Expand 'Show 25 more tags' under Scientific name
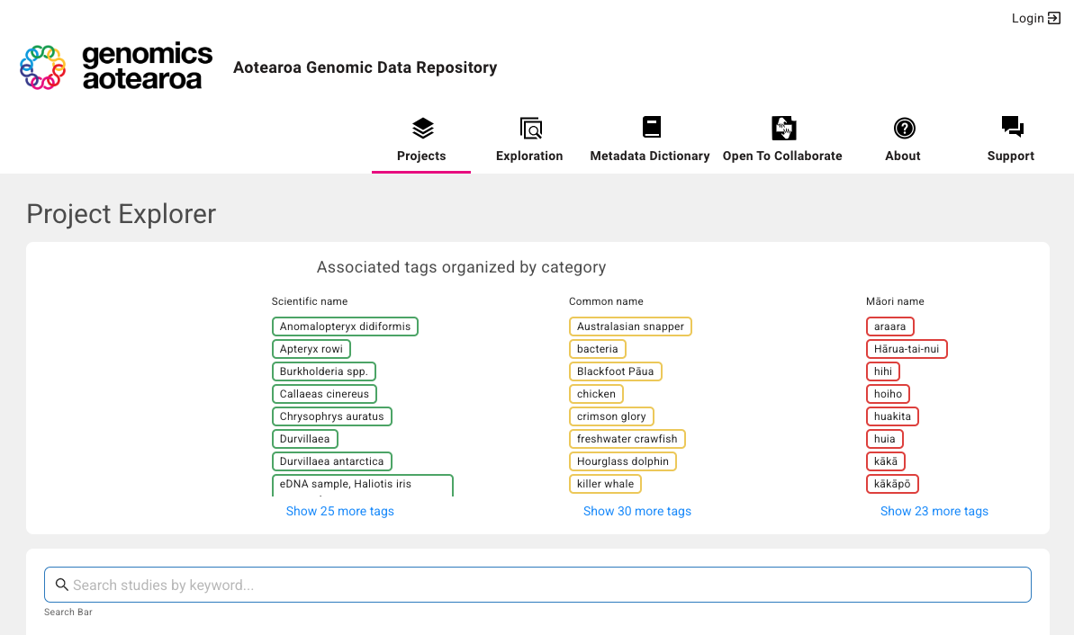 339,511
